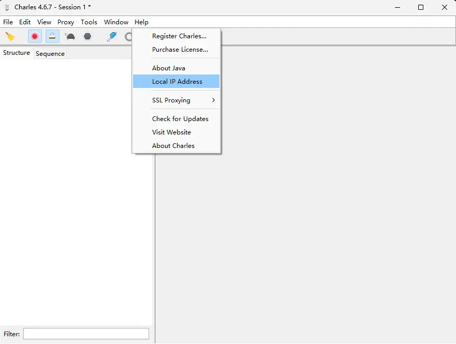Open the Window menu
The width and height of the screenshot is (456, 344).
click(x=116, y=22)
